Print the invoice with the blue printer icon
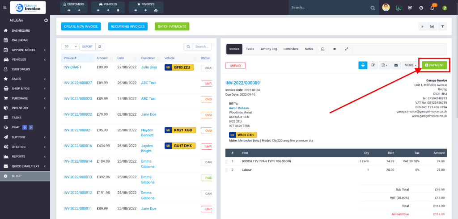The image size is (458, 219). [x=363, y=65]
